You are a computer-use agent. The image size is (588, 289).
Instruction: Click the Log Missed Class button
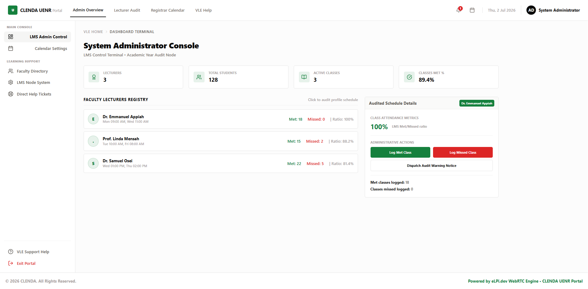point(463,152)
